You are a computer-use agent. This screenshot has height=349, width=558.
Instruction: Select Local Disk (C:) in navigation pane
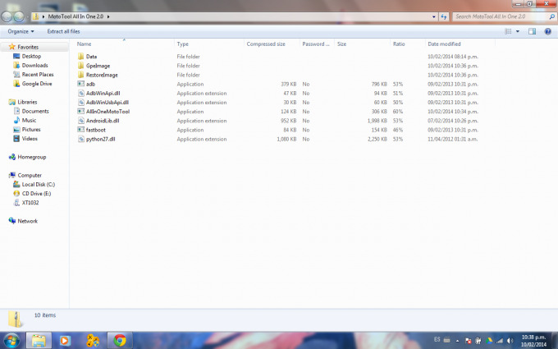pos(38,184)
